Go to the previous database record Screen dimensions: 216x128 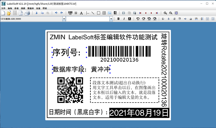coord(146,13)
